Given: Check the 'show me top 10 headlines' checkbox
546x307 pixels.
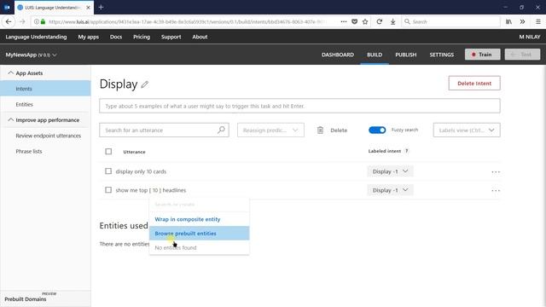Looking at the screenshot, I should 108,190.
